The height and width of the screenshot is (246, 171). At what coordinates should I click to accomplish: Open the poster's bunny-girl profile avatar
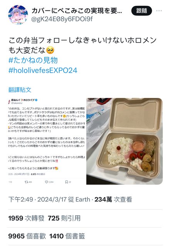(x=18, y=15)
